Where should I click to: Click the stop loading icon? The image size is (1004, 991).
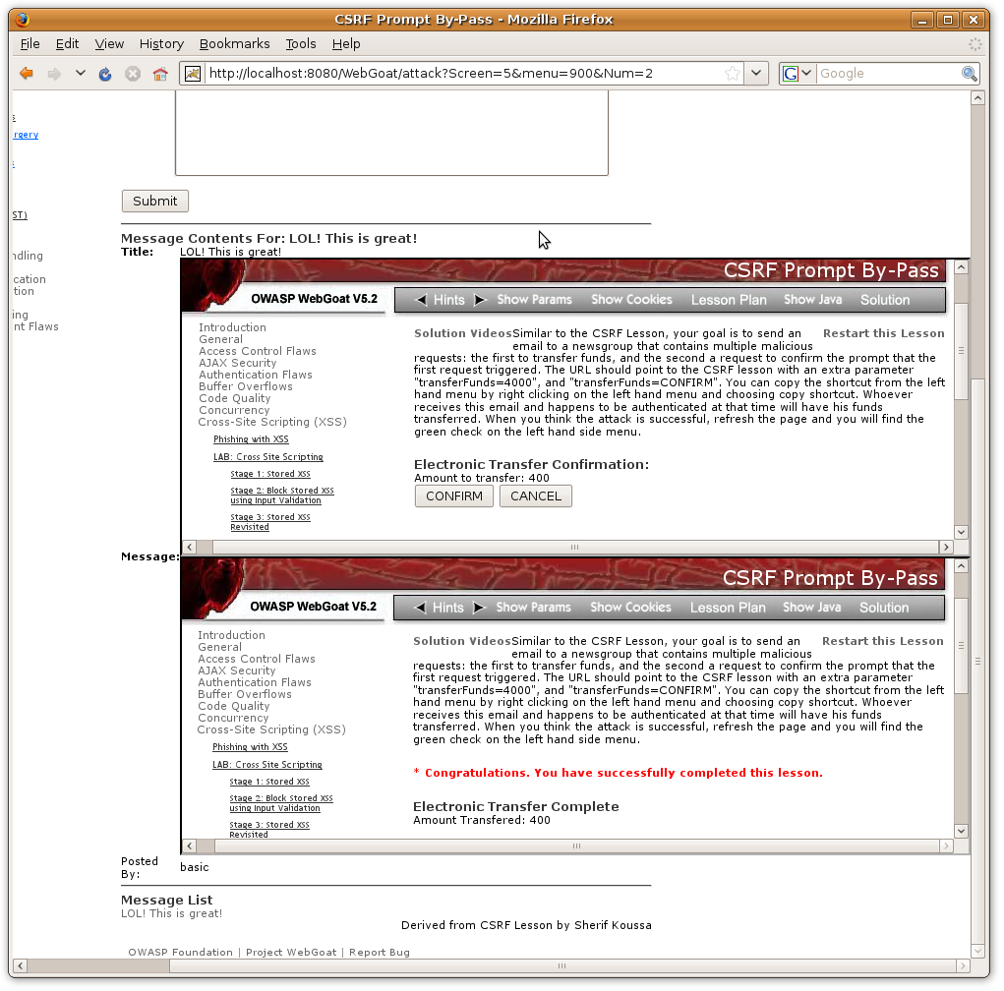(x=133, y=74)
